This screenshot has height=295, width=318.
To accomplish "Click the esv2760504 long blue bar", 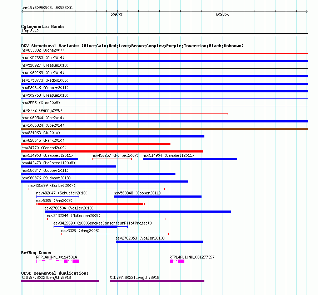I will click(138, 212).
